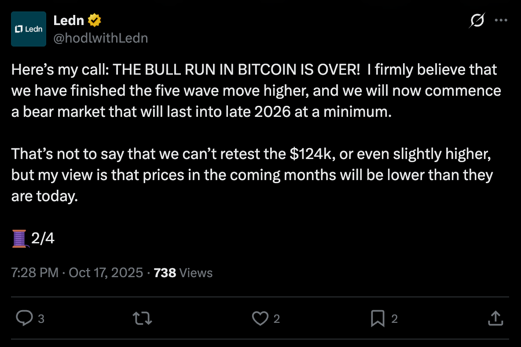This screenshot has height=347, width=521.
Task: Like the post with the heart icon
Action: coord(260,318)
